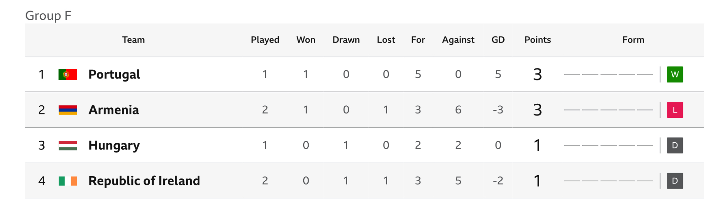Click Portugal's points total of 3
Image resolution: width=712 pixels, height=203 pixels.
(538, 74)
